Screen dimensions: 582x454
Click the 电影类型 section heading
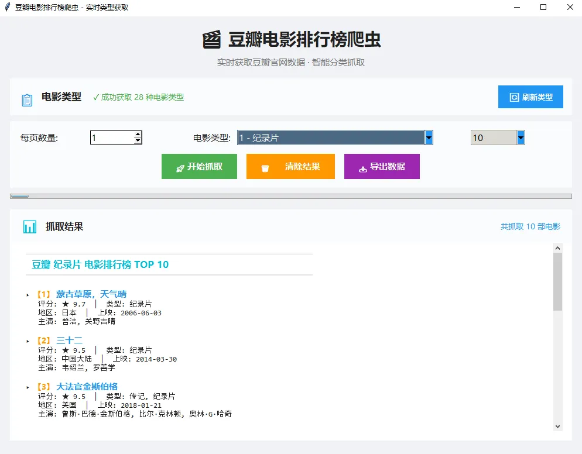[61, 97]
